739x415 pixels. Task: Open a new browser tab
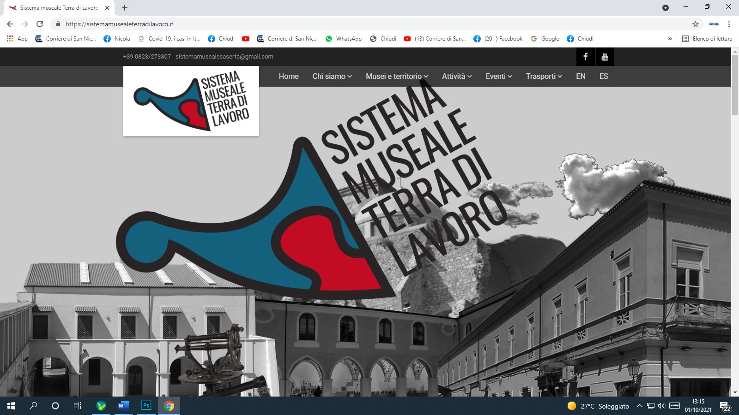[x=125, y=8]
